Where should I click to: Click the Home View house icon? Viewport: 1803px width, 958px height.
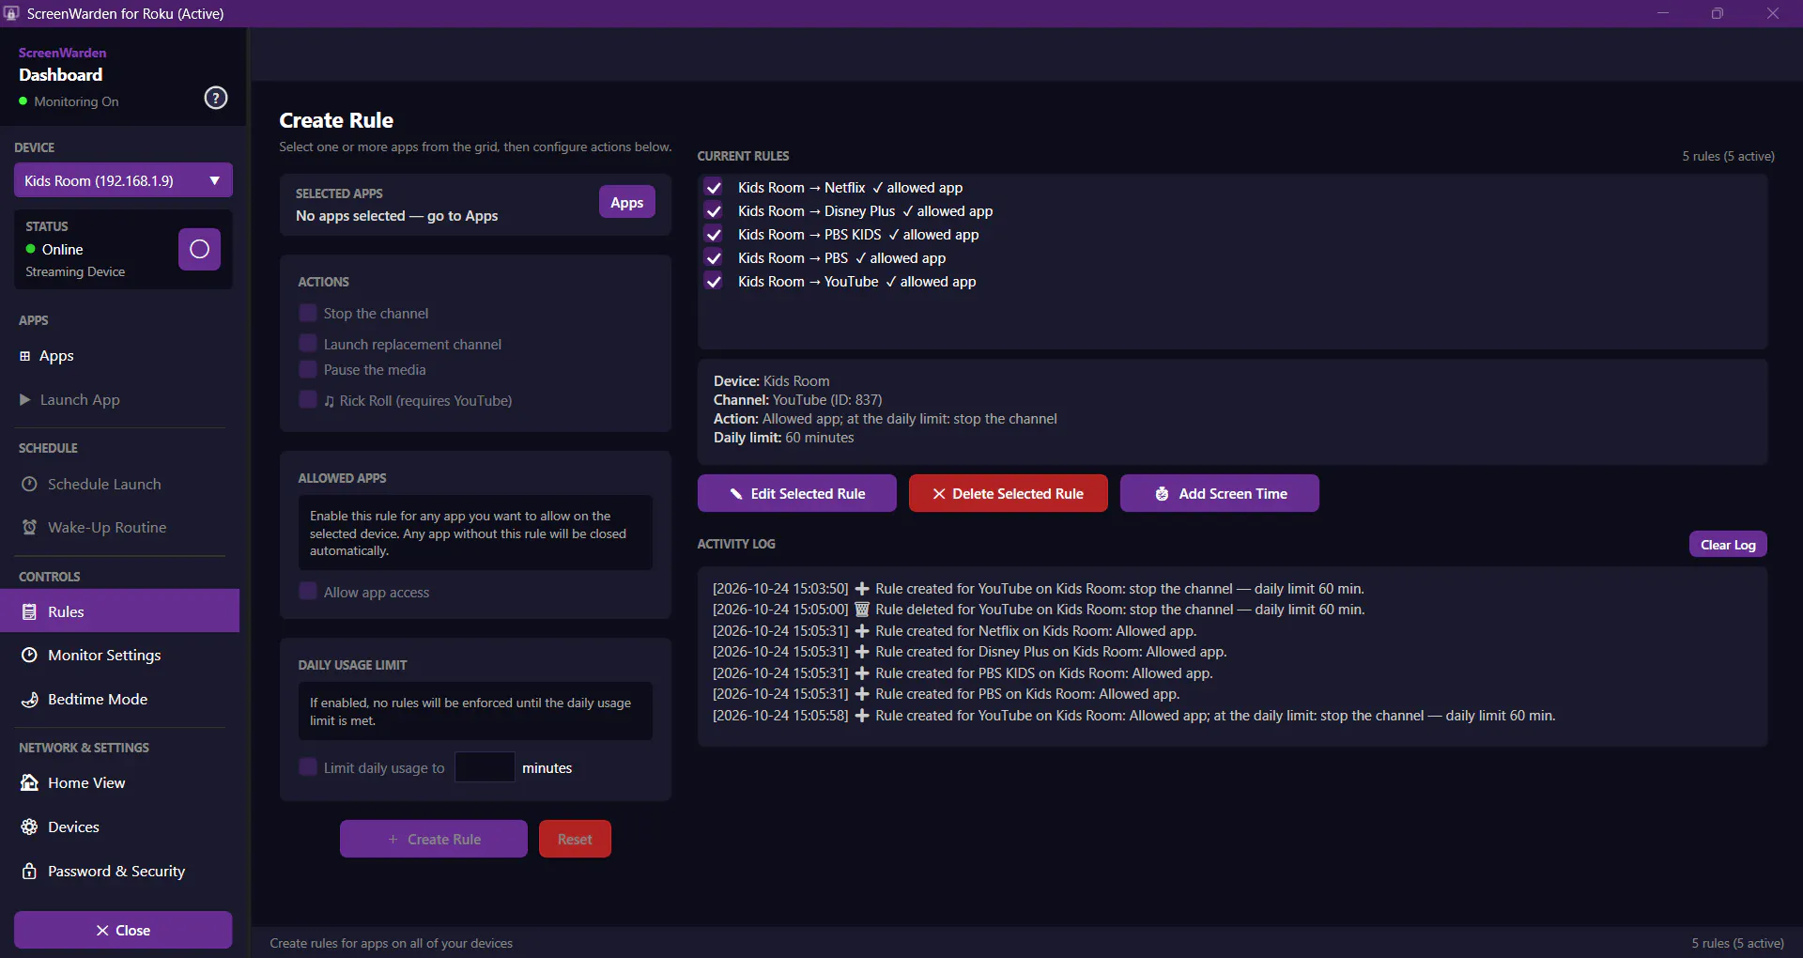click(29, 783)
